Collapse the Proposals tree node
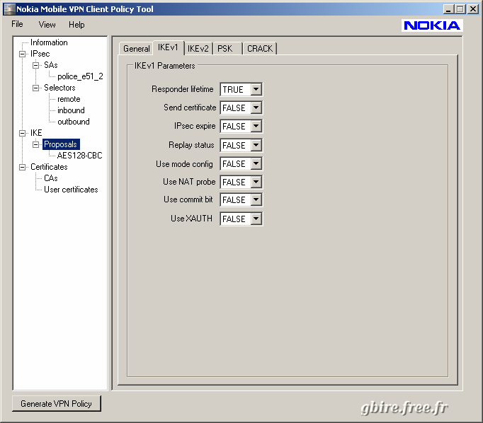Screen dimensions: 483x423 pyautogui.click(x=35, y=144)
